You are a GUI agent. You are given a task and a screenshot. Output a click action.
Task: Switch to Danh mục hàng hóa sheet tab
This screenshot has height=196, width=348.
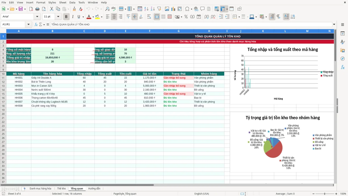[x=40, y=188]
